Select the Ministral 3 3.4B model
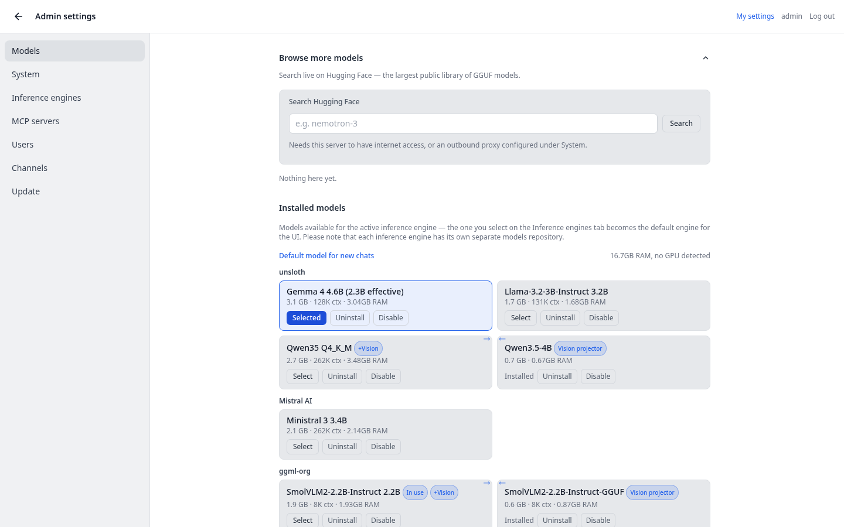 (302, 447)
